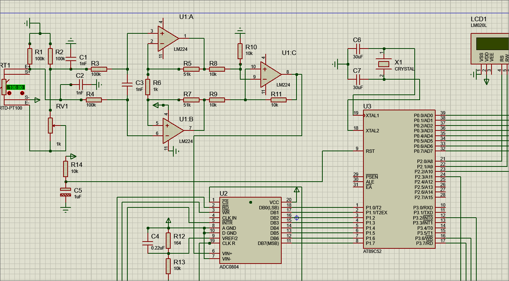Select resistor R3 symbol
Image resolution: width=509 pixels, height=281 pixels.
pos(99,69)
